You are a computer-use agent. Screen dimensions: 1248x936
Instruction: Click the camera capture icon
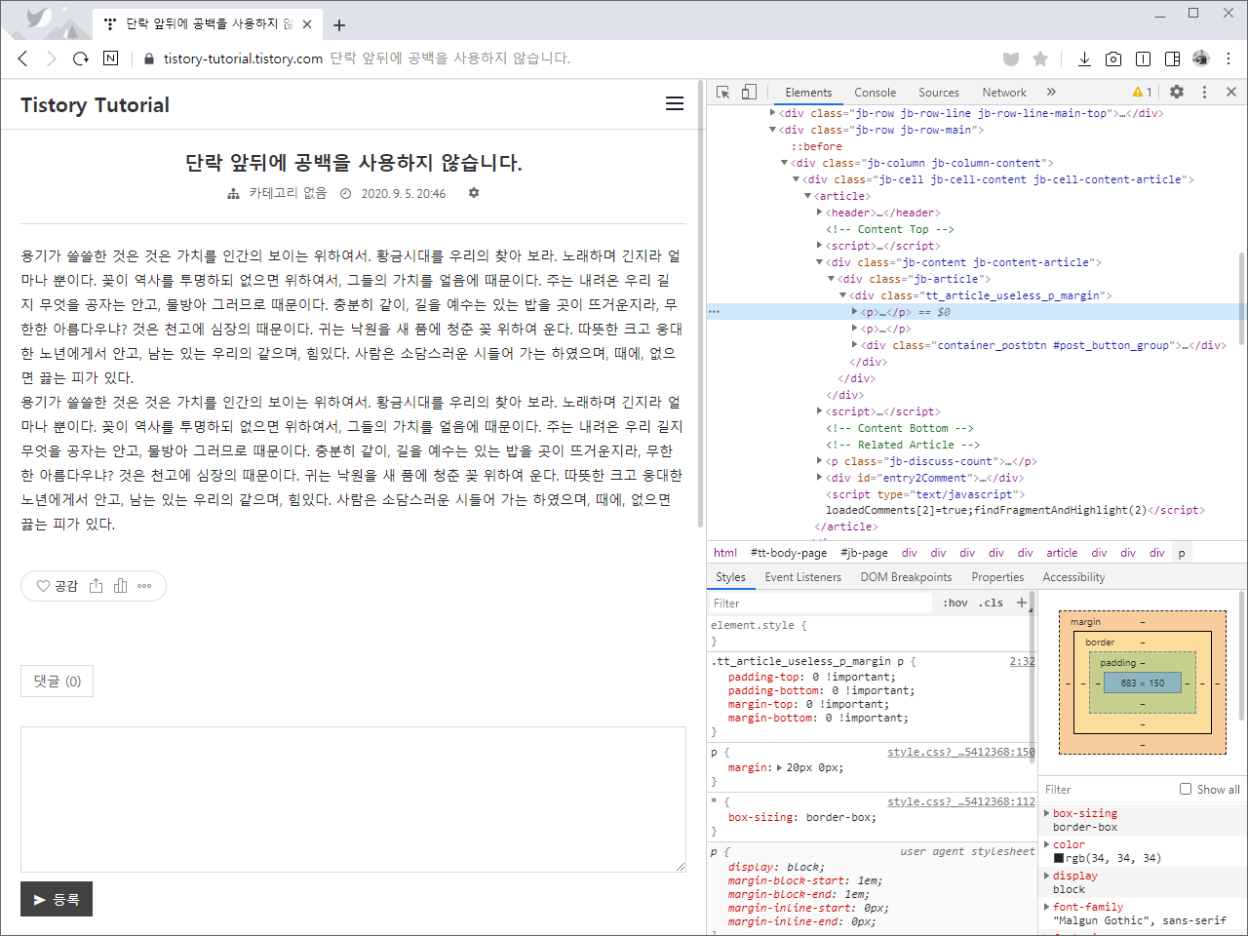click(x=1113, y=58)
